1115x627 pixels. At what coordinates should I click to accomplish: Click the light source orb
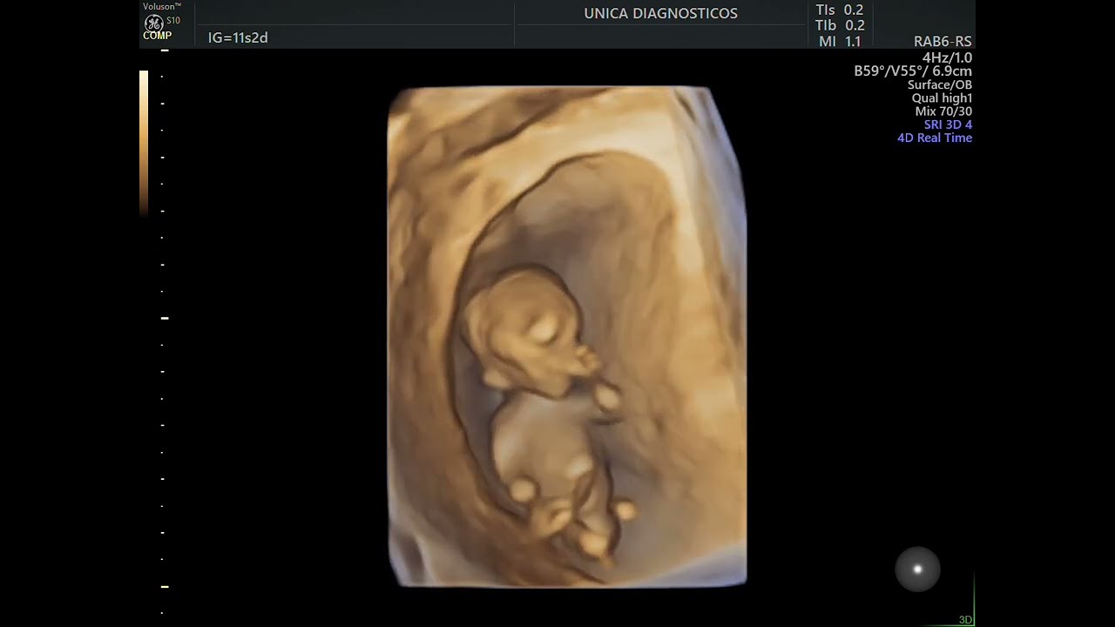[x=918, y=570]
